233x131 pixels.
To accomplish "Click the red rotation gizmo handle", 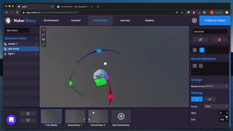I will tap(110, 97).
